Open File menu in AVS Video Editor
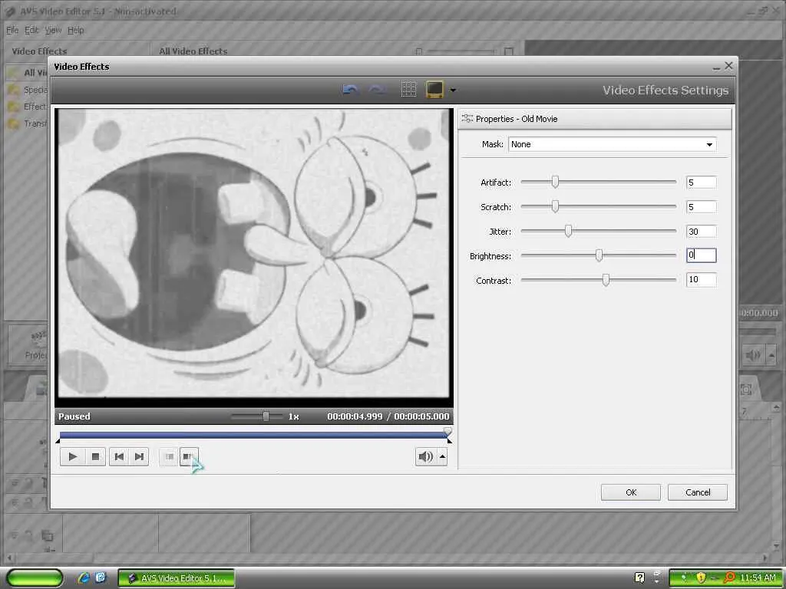The height and width of the screenshot is (589, 786). [12, 30]
